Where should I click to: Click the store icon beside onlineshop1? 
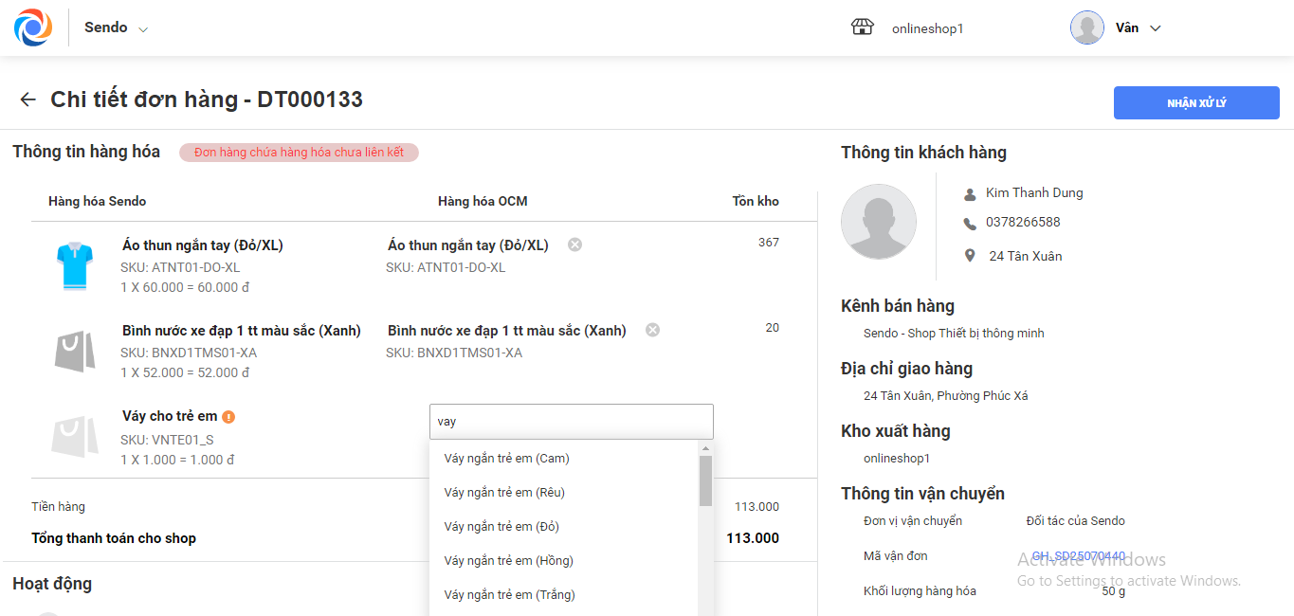coord(862,27)
